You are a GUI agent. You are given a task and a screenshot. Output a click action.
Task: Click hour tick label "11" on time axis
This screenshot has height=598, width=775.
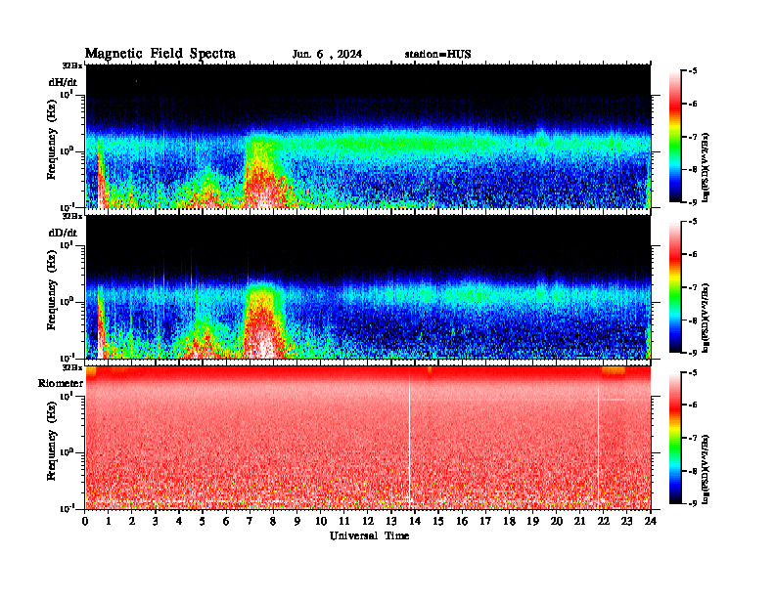tap(344, 522)
